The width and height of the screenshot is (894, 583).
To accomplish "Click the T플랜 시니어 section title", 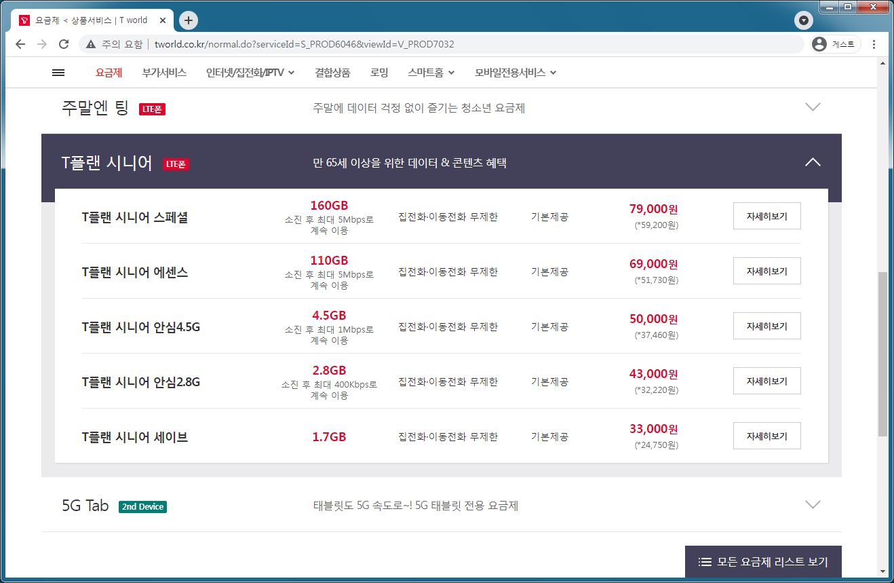I will click(107, 163).
